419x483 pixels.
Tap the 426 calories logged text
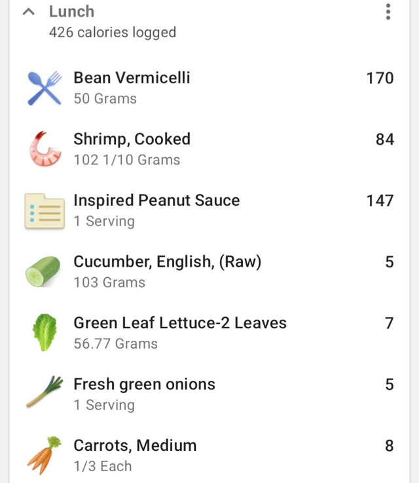[x=113, y=32]
